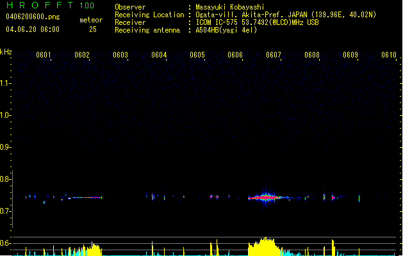The height and width of the screenshot is (256, 403).
Task: Click the 0610 time axis marker
Action: tap(389, 55)
